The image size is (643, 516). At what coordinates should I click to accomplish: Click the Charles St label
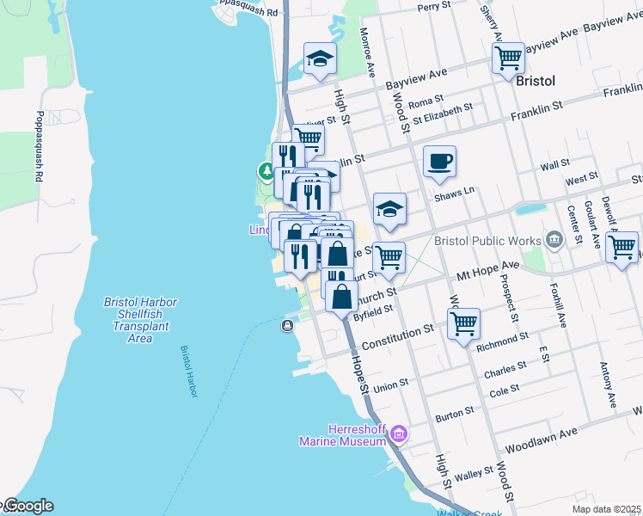[505, 370]
